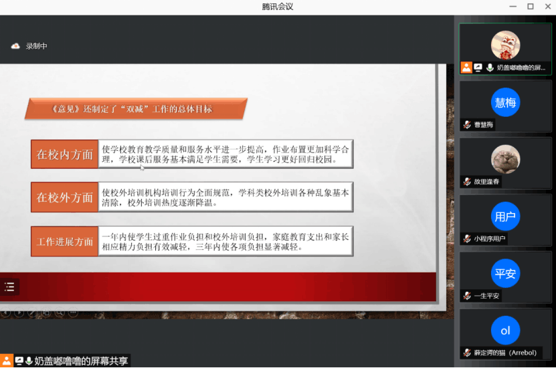
Task: Open the more options ellipsis in slideshow
Action: [73, 312]
